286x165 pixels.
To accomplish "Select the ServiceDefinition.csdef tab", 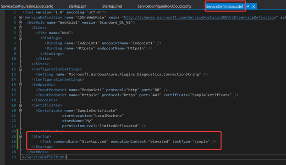I will click(225, 6).
